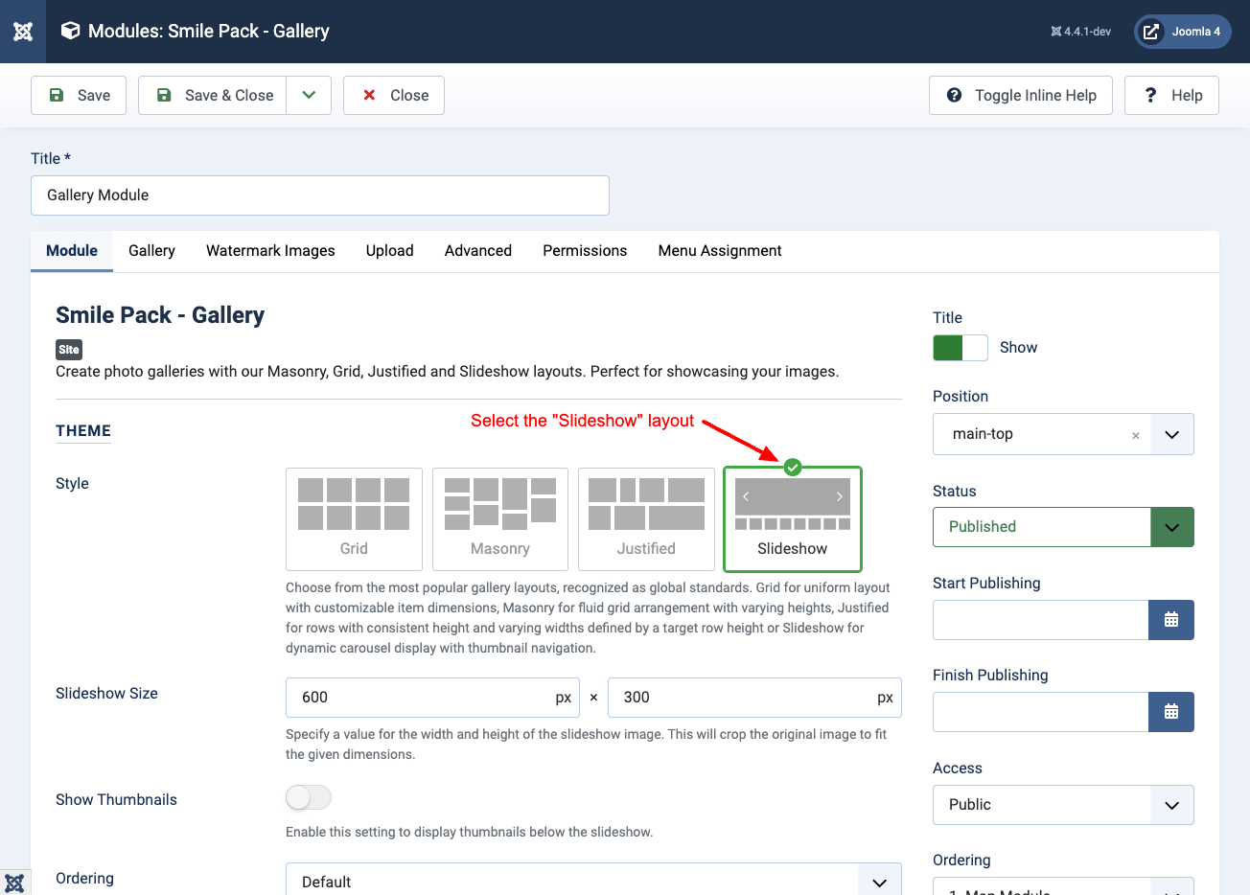Click the 4.4.1-dev version indicator
Image resolution: width=1250 pixels, height=895 pixels.
tap(1080, 32)
